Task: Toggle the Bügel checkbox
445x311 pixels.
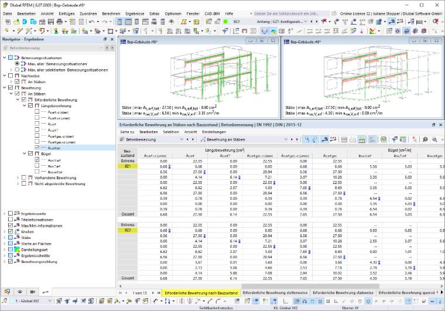Action: tap(30, 153)
